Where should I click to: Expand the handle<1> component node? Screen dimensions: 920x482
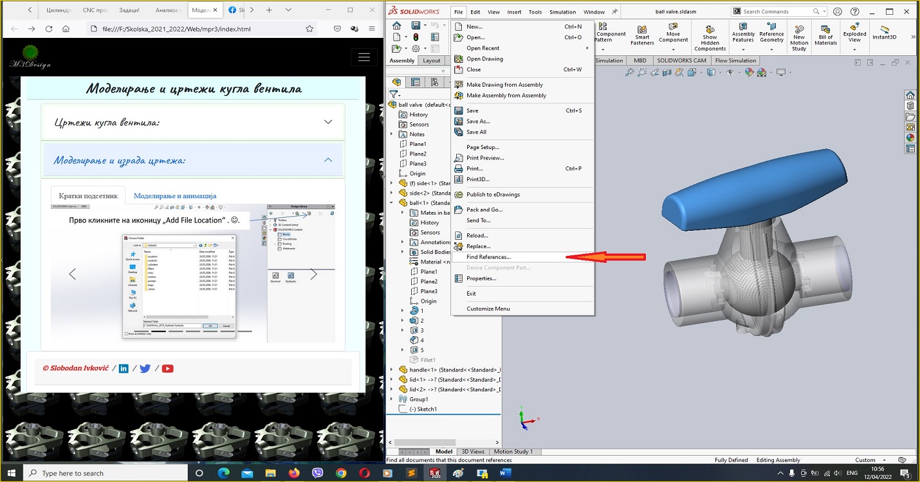click(x=392, y=370)
